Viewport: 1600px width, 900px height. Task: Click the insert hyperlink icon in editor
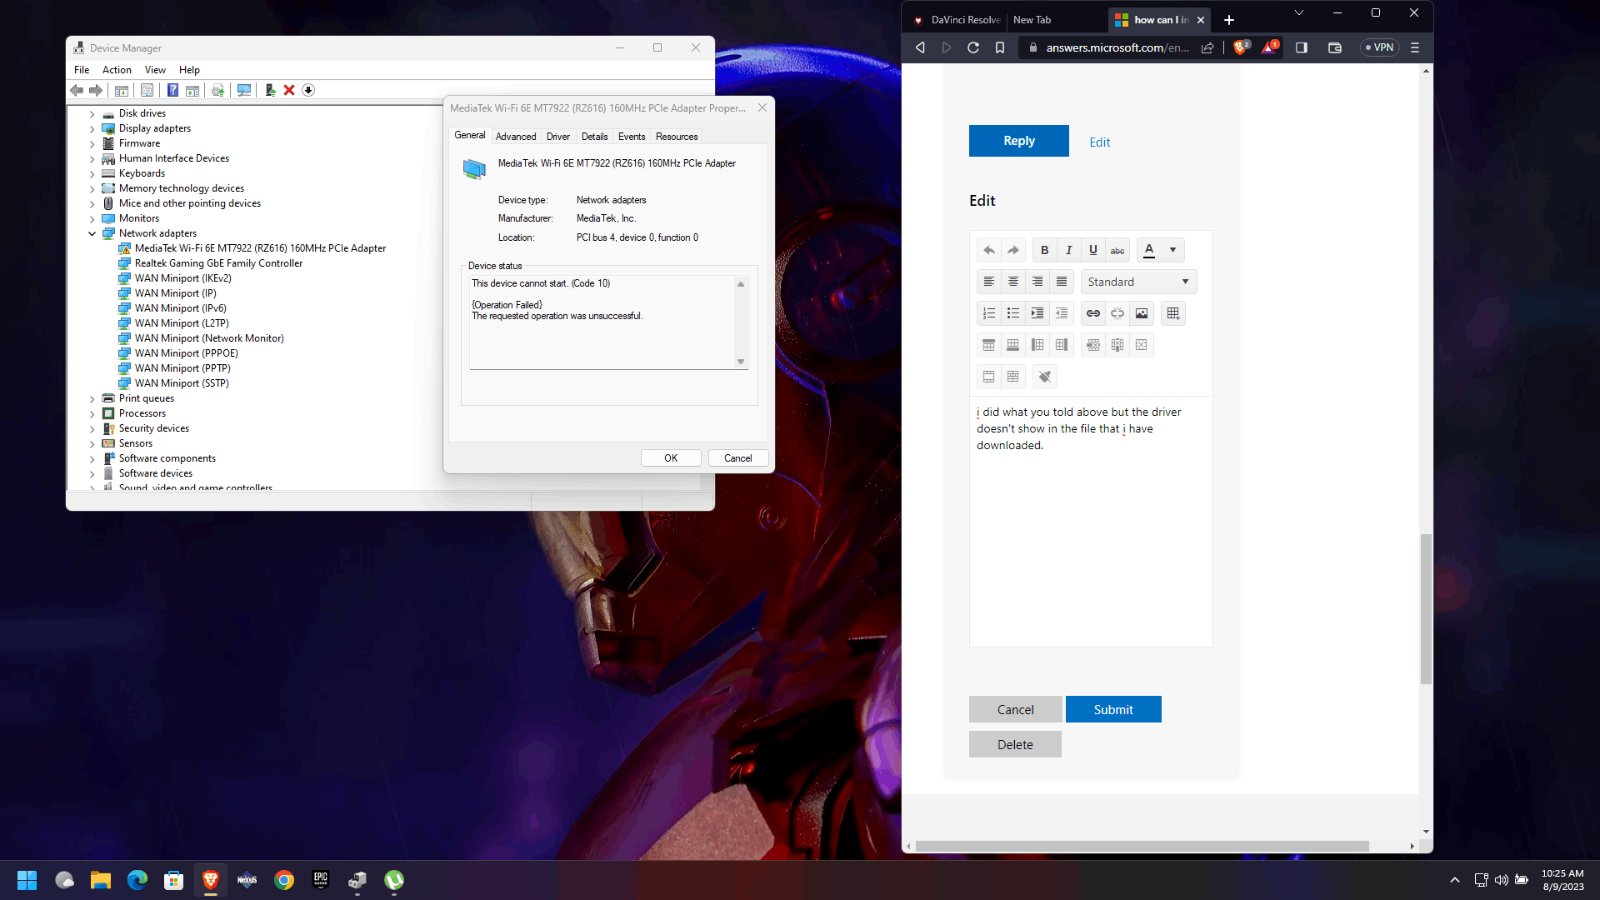point(1092,313)
